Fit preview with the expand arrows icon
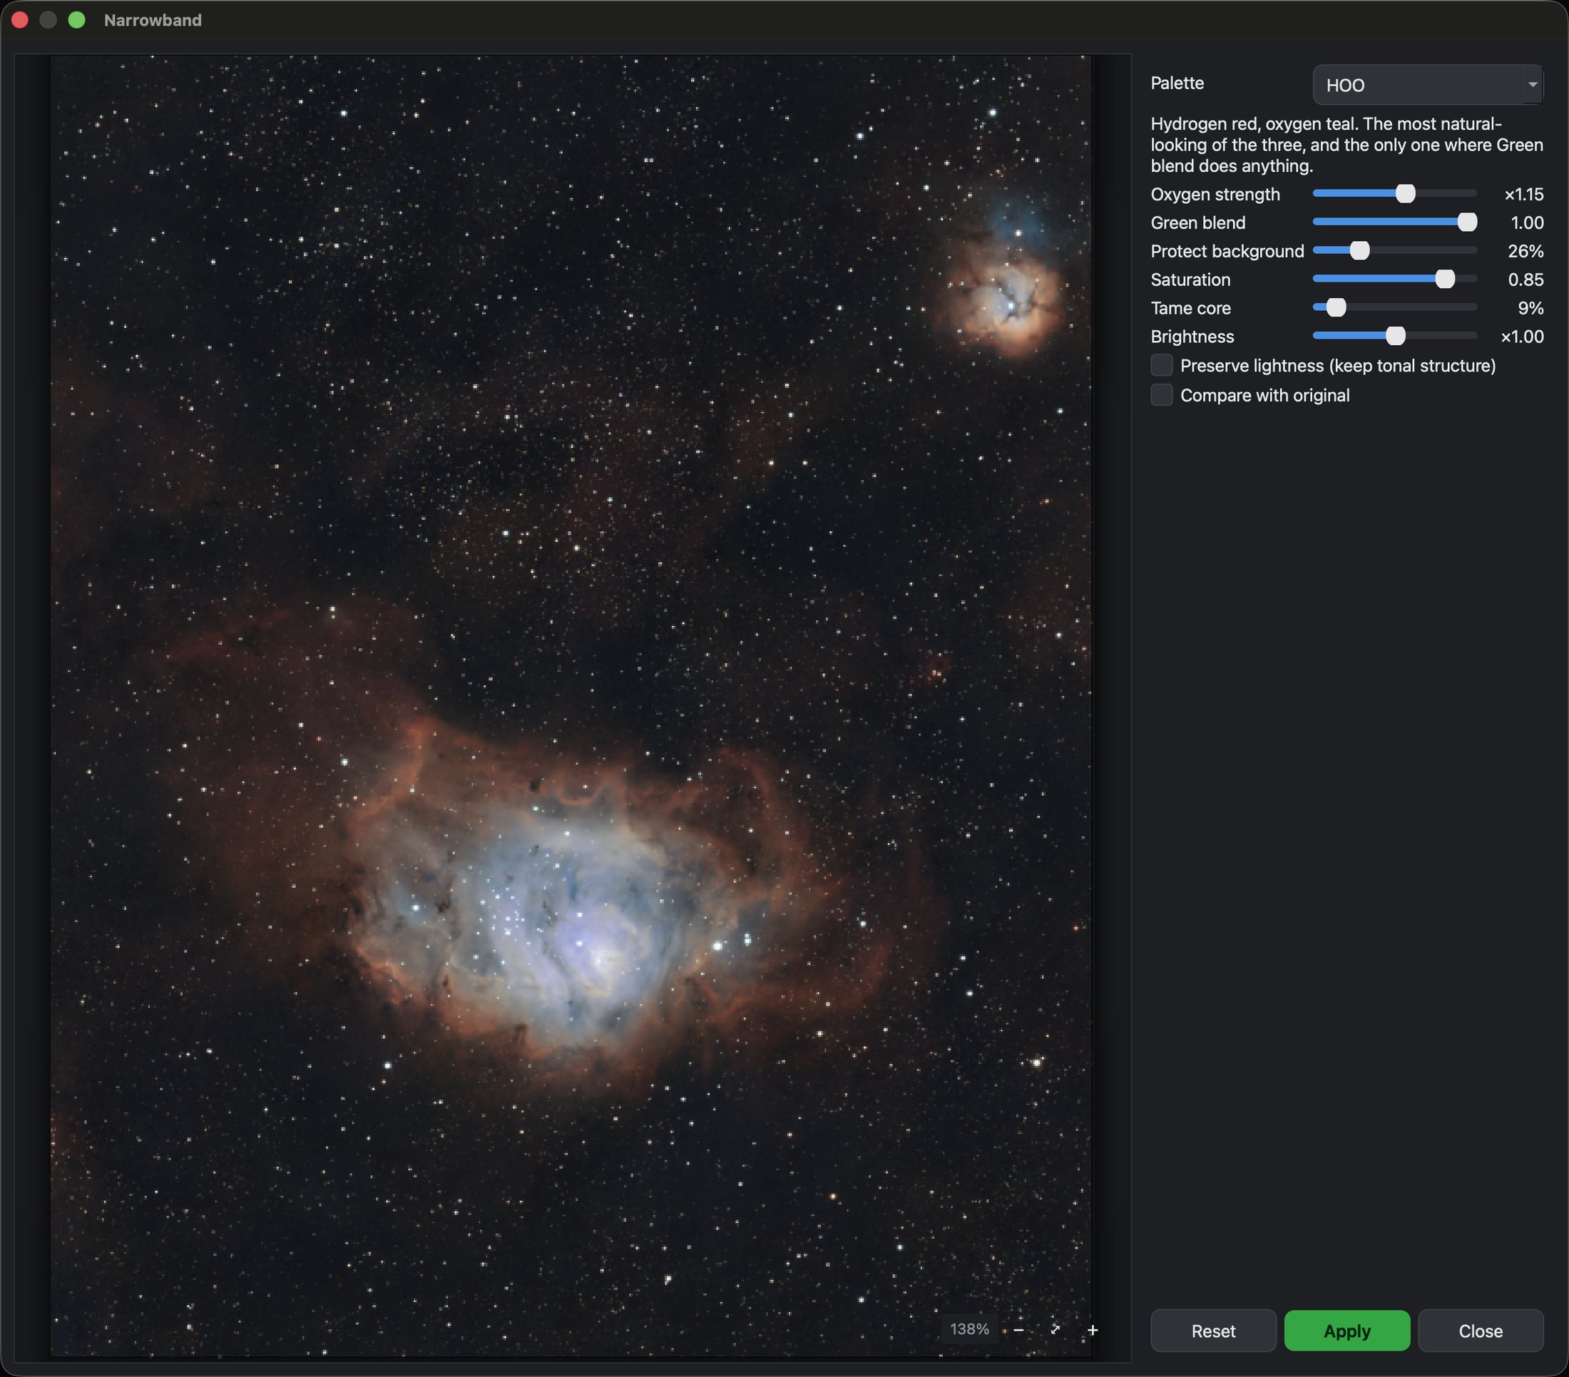The height and width of the screenshot is (1377, 1569). [x=1056, y=1329]
